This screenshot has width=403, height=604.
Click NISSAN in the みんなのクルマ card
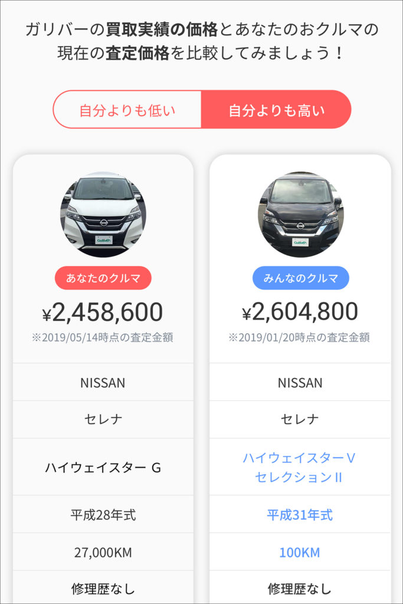click(300, 383)
